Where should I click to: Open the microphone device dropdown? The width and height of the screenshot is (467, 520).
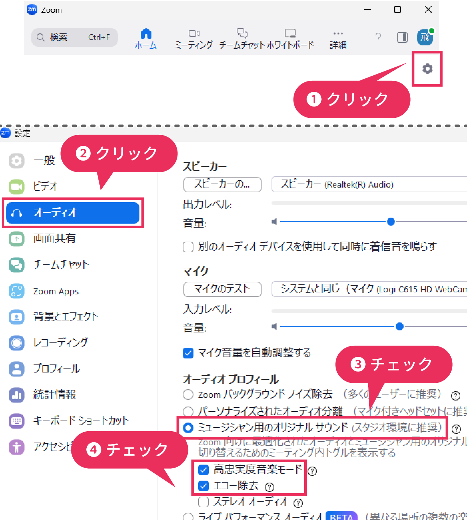click(369, 289)
